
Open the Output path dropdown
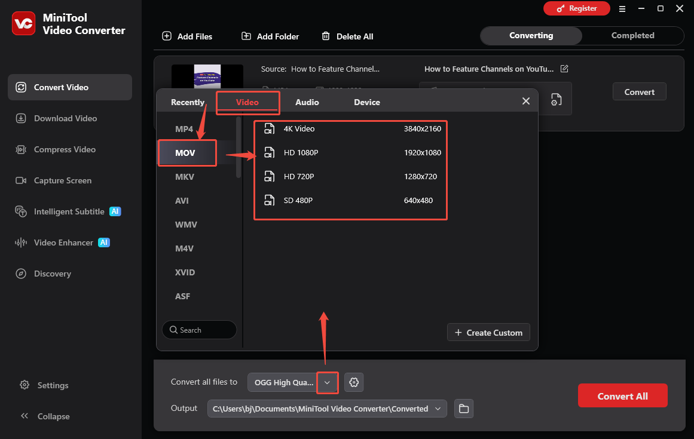tap(438, 409)
